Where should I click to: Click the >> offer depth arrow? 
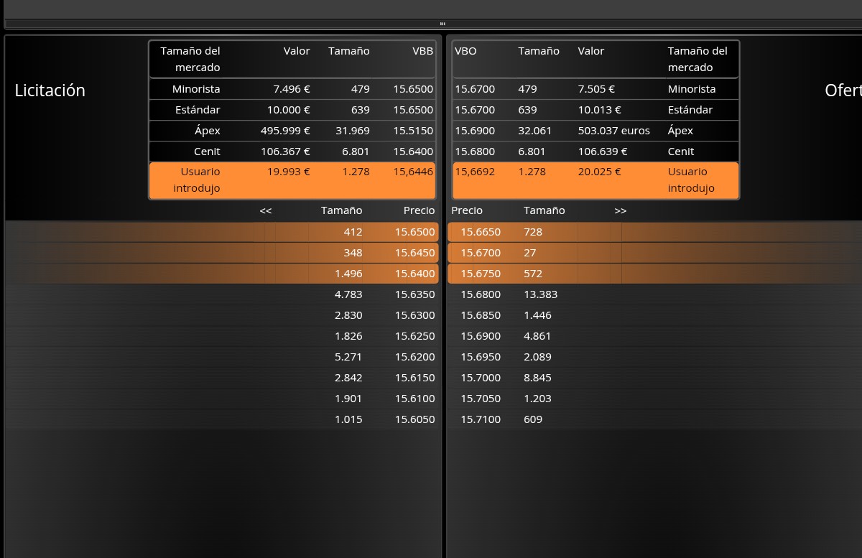coord(621,210)
